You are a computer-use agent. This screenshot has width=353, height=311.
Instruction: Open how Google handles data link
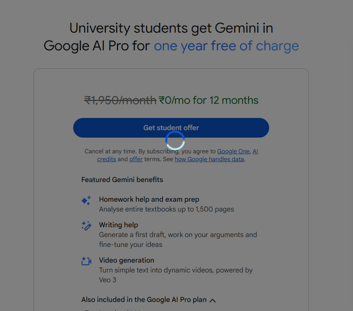(x=209, y=159)
